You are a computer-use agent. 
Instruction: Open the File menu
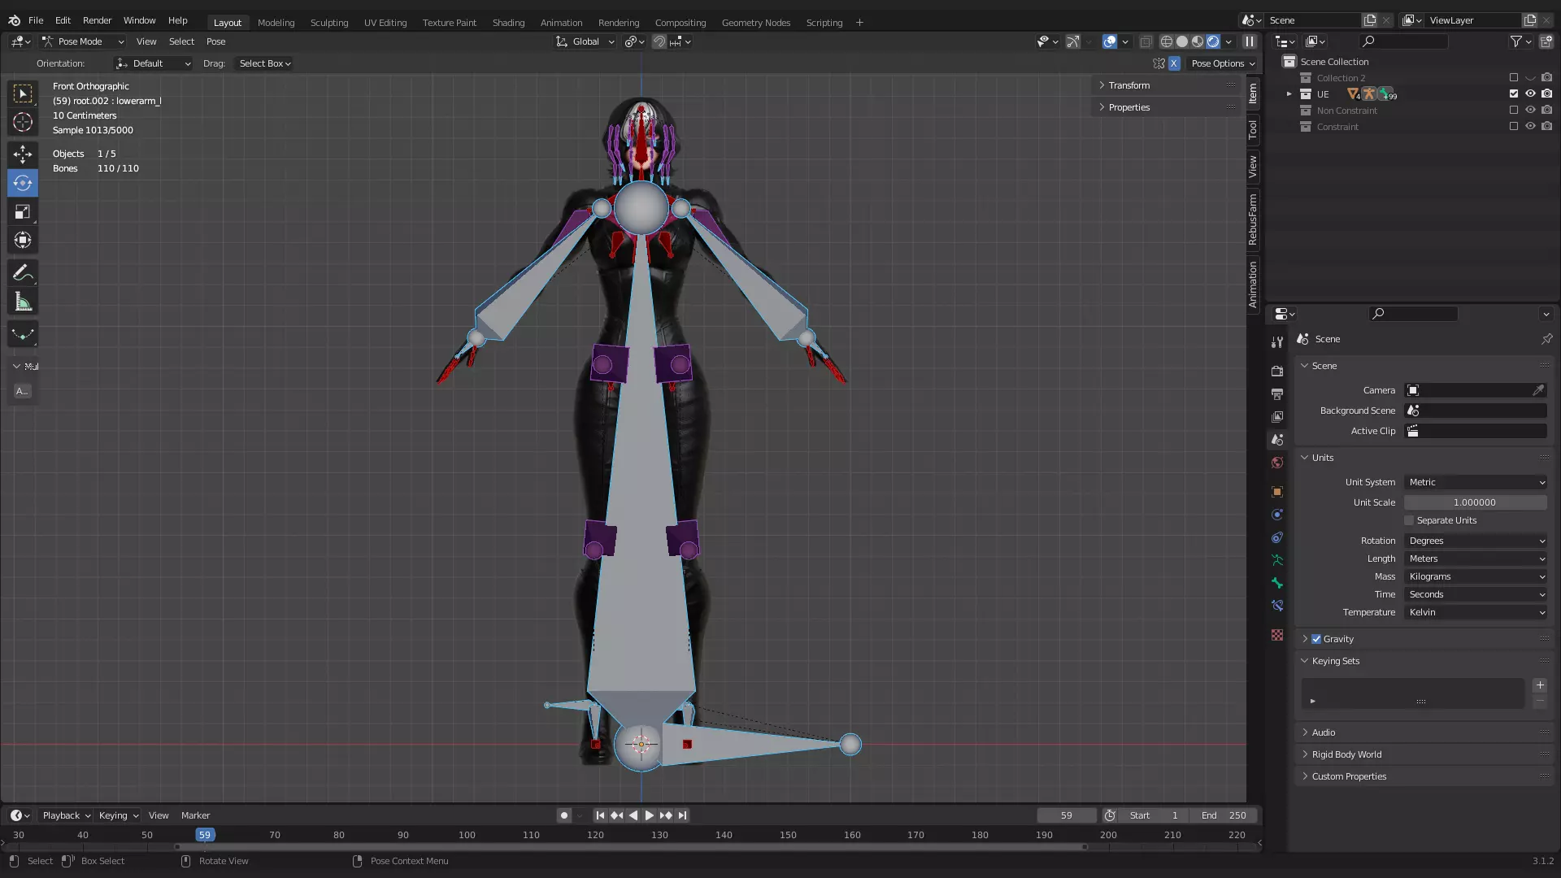[x=36, y=20]
